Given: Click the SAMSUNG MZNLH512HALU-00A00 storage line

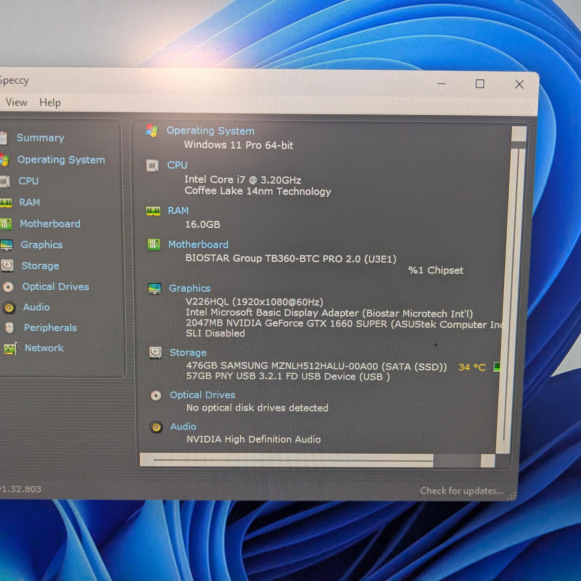Looking at the screenshot, I should 316,367.
